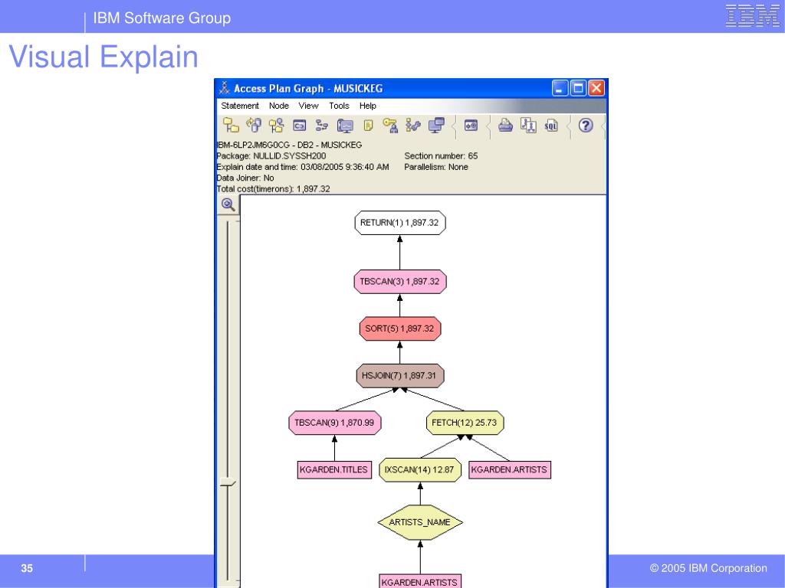Click the overlapping computer screens toolbar icon
This screenshot has width=785, height=588.
(x=436, y=125)
